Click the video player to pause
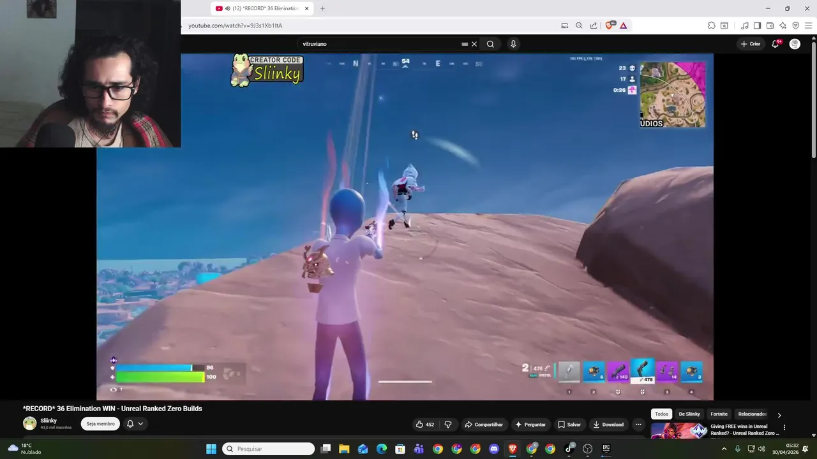 (x=405, y=226)
